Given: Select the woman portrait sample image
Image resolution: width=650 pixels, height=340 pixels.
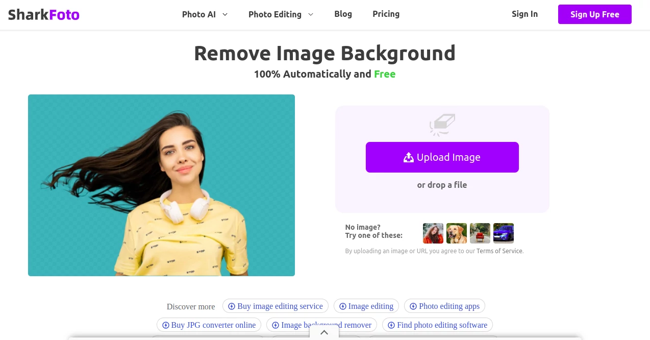Looking at the screenshot, I should click(x=433, y=233).
